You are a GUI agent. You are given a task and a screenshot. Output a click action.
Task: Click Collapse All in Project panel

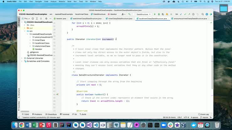41,18
